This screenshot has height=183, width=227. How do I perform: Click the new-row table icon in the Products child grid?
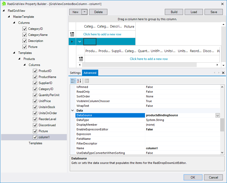tap(81, 59)
